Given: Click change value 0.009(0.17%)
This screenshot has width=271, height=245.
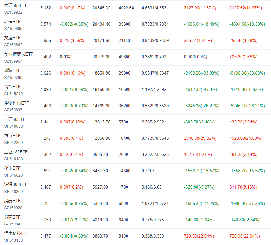Looking at the screenshot, I should click(73, 8).
